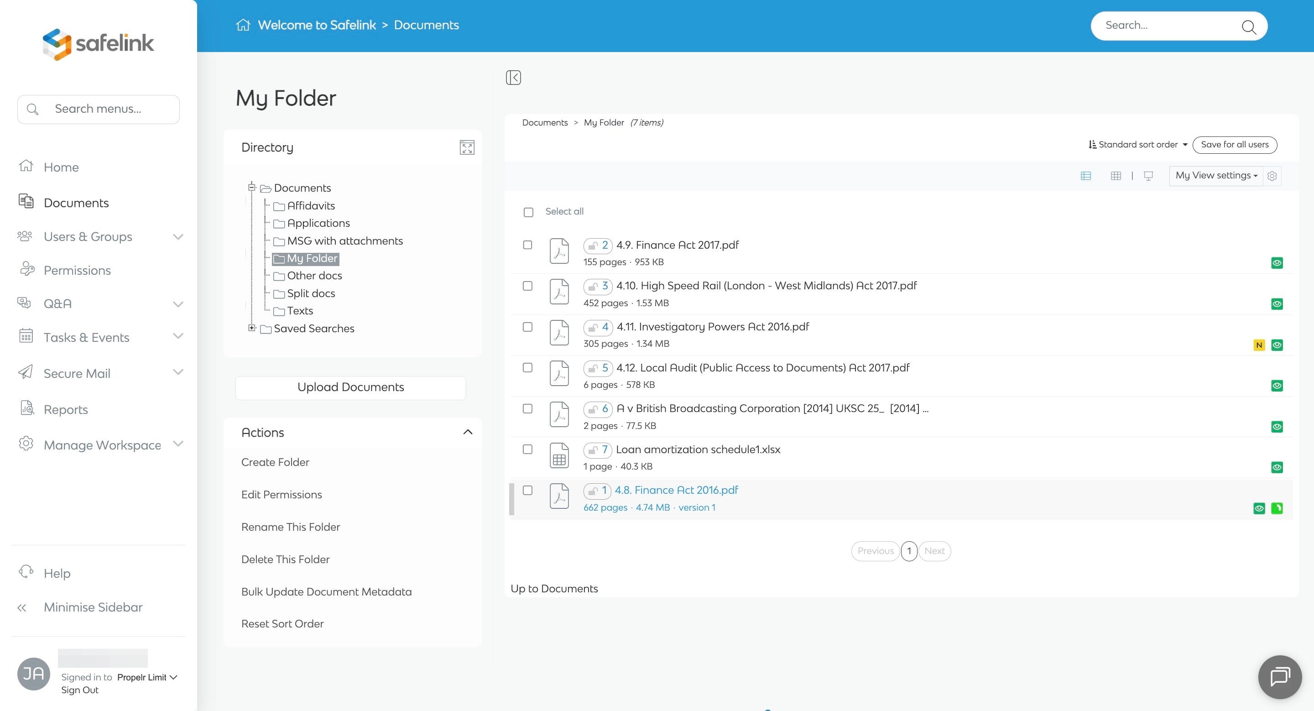Open the Permissions menu in sidebar
1314x711 pixels.
77,270
